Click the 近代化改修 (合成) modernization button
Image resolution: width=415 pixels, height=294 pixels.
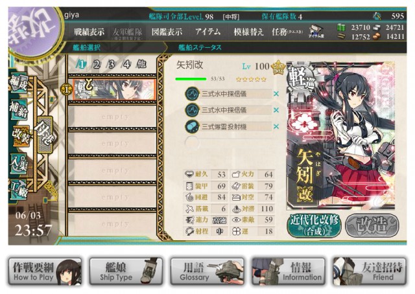[x=314, y=226]
